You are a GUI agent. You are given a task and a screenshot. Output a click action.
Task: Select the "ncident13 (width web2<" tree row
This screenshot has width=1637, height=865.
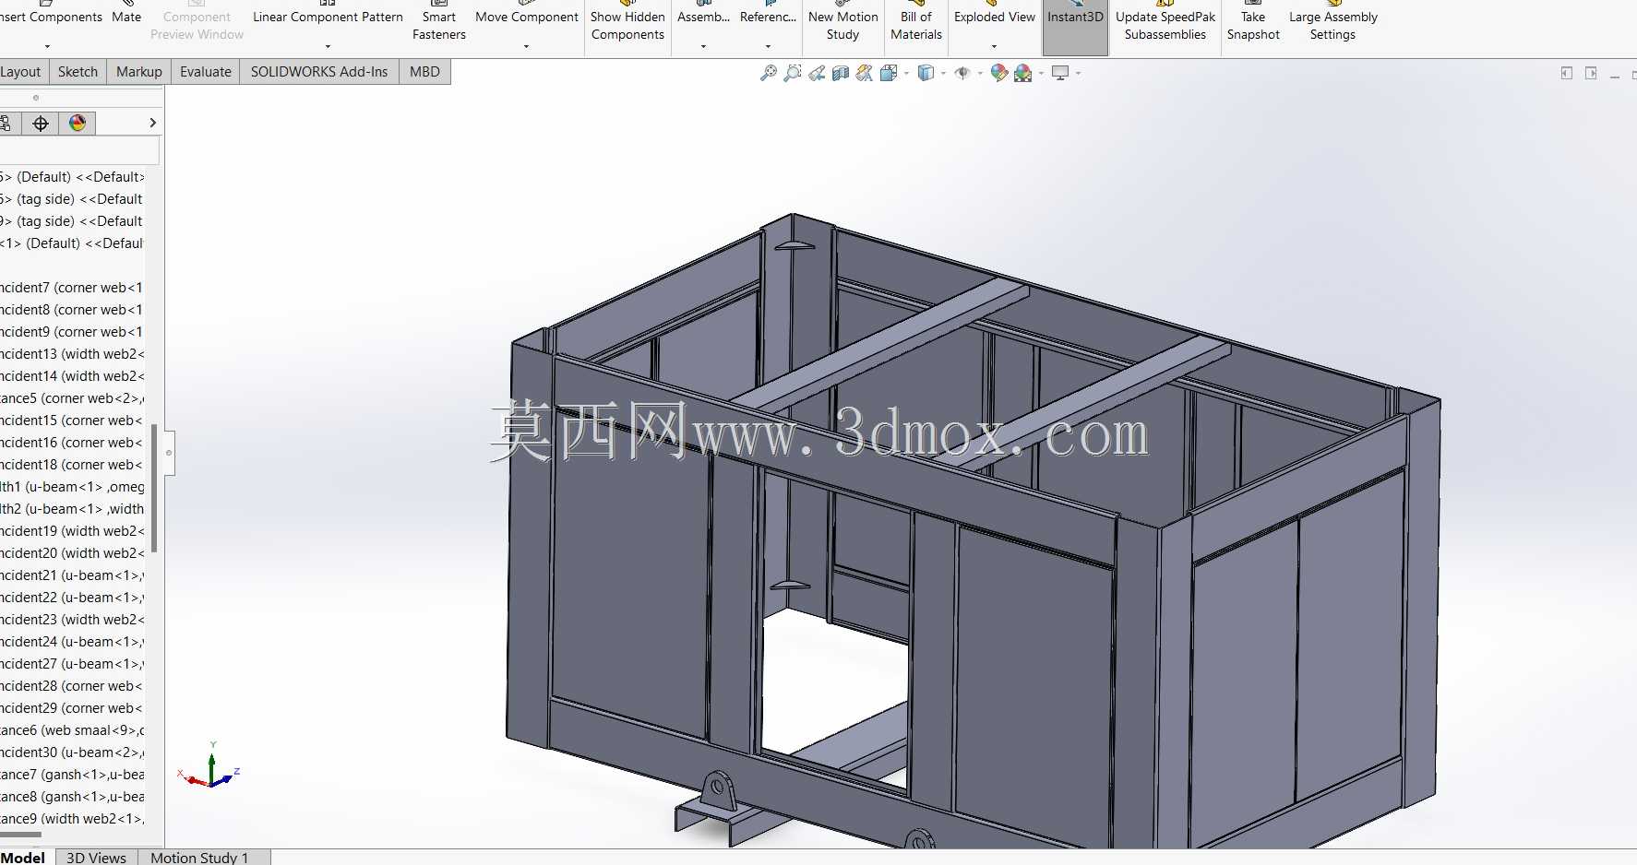(72, 354)
